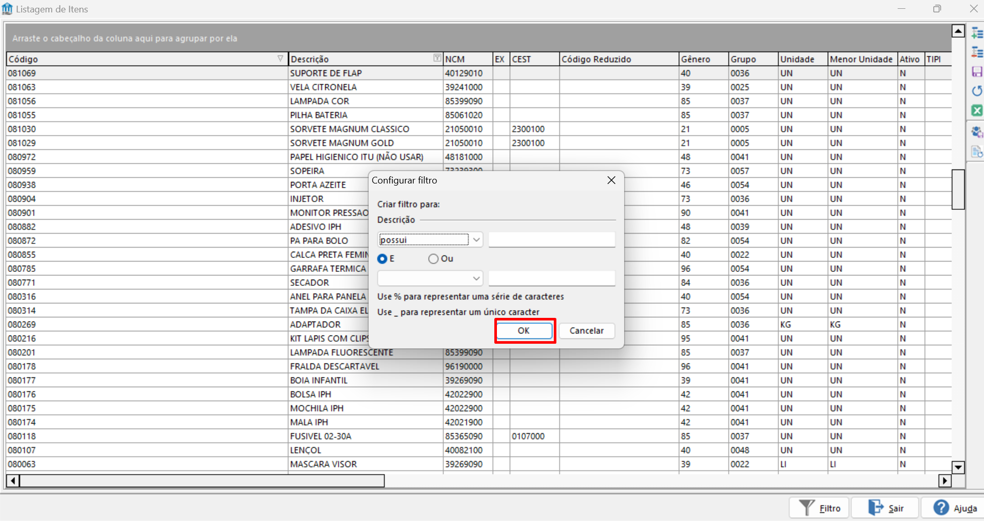Click Grupo column header
Viewport: 984px width, 521px height.
pos(753,59)
